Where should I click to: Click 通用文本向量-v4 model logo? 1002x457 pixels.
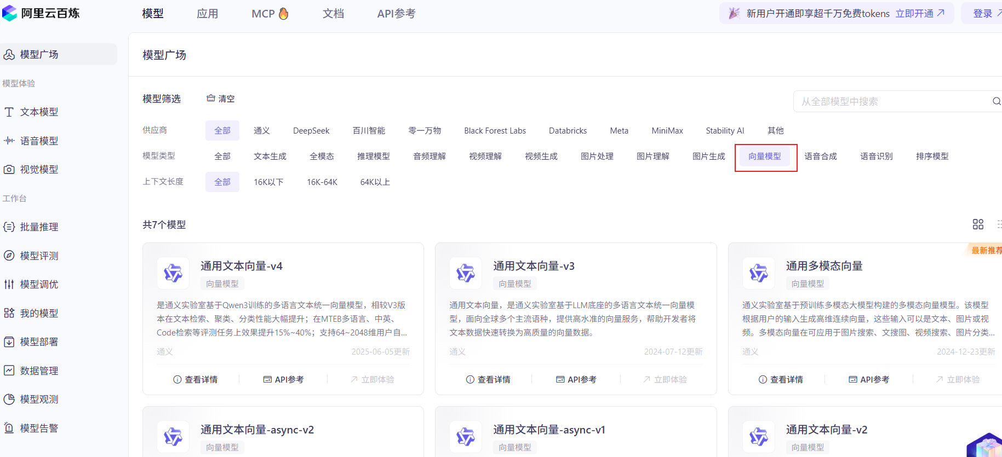[173, 273]
